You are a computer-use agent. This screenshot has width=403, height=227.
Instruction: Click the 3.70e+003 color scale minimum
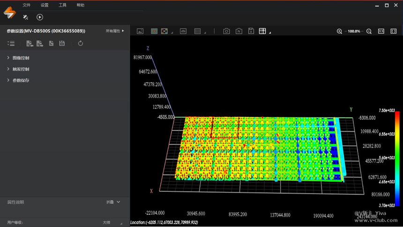click(x=387, y=205)
